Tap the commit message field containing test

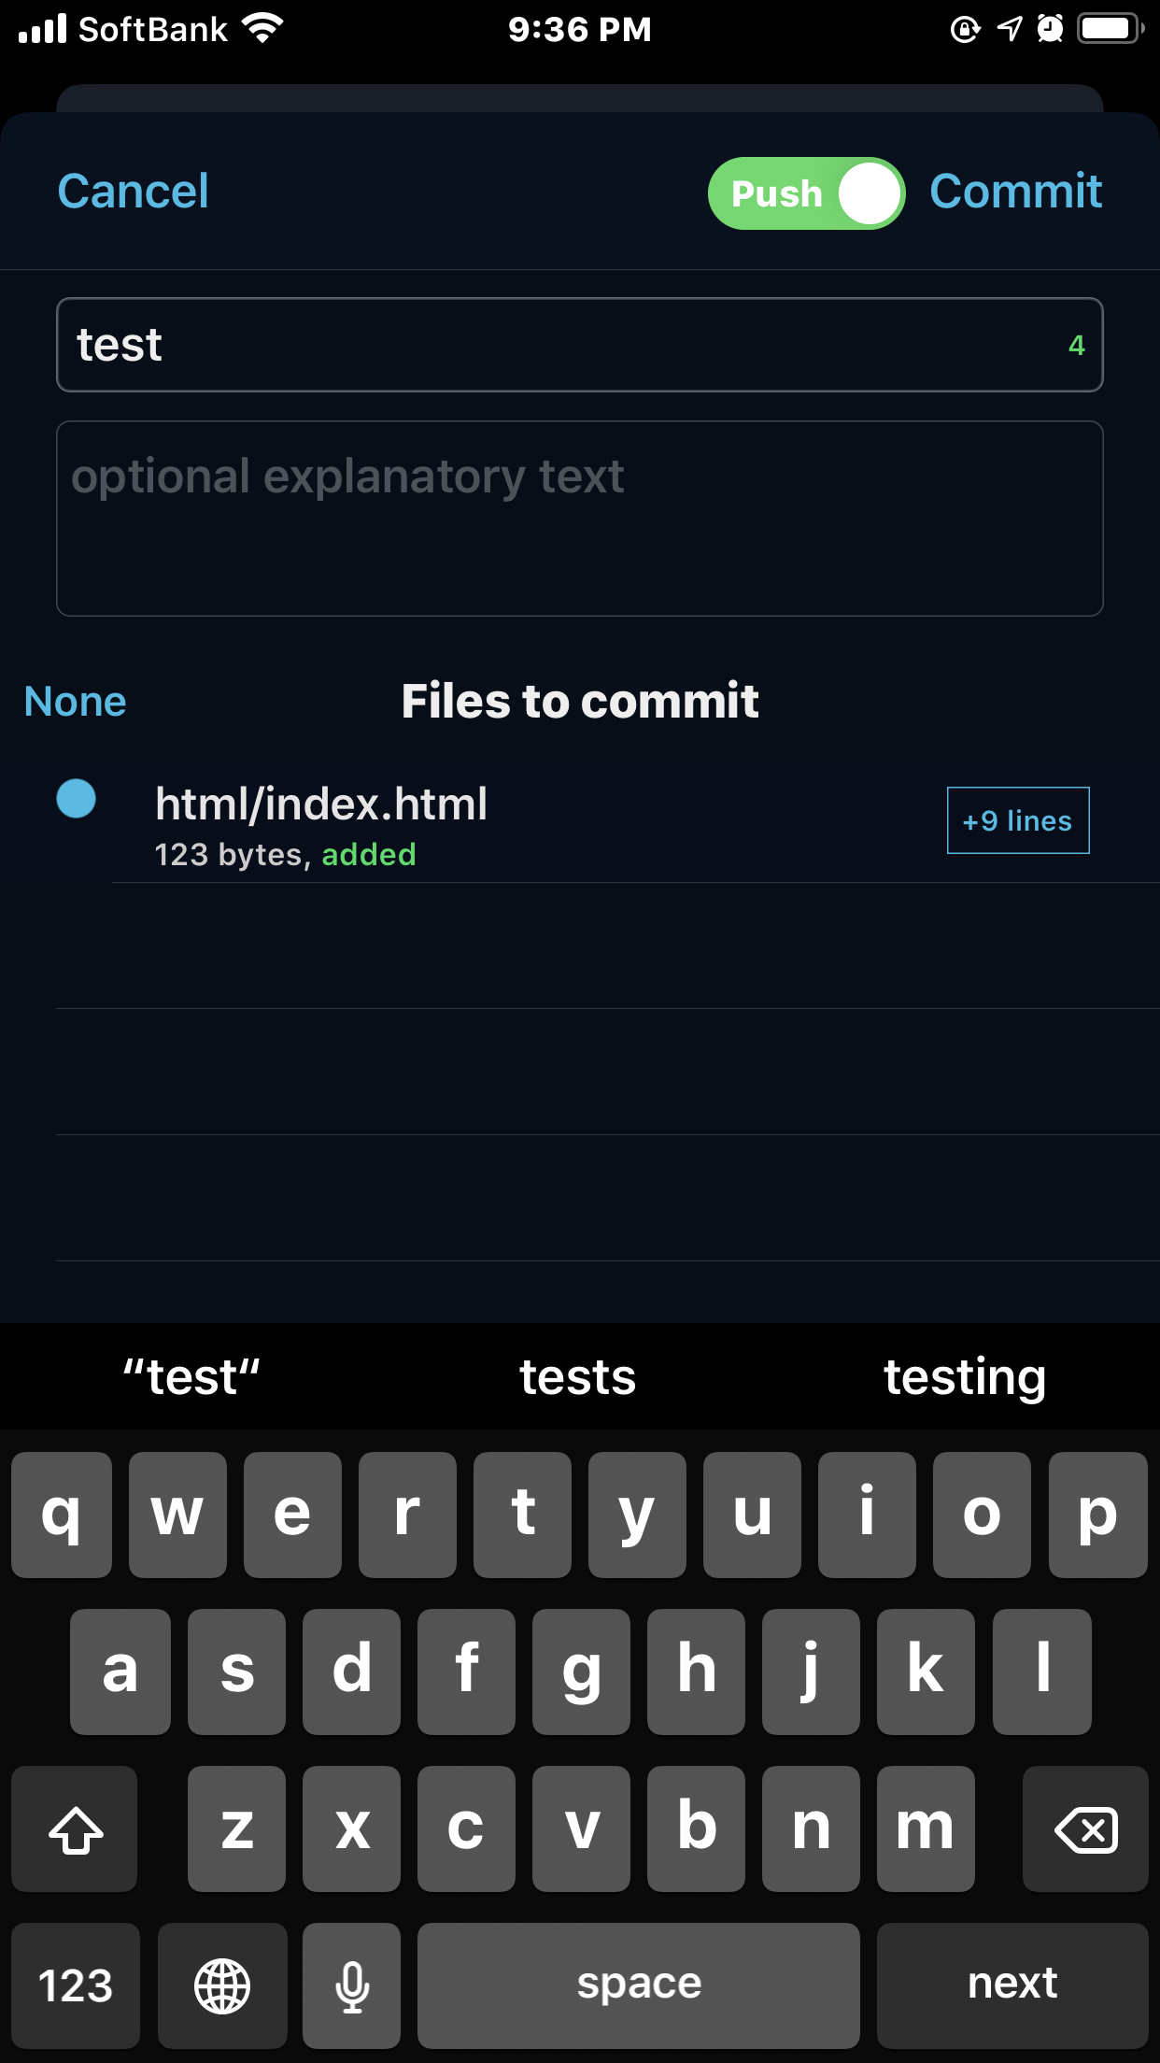(579, 345)
